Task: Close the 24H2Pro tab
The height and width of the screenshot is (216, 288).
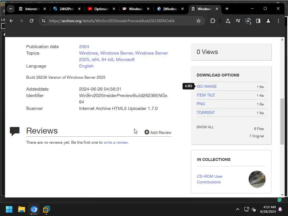Action: pos(79,9)
